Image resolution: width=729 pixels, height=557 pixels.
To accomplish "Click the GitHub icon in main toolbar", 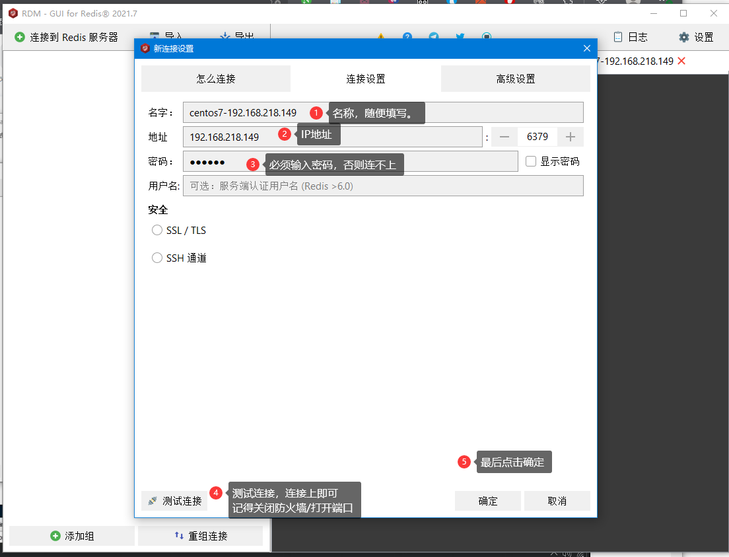I will click(x=486, y=36).
